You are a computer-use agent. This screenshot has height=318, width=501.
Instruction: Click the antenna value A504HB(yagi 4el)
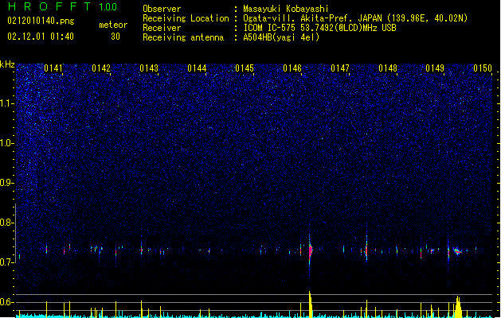(281, 37)
